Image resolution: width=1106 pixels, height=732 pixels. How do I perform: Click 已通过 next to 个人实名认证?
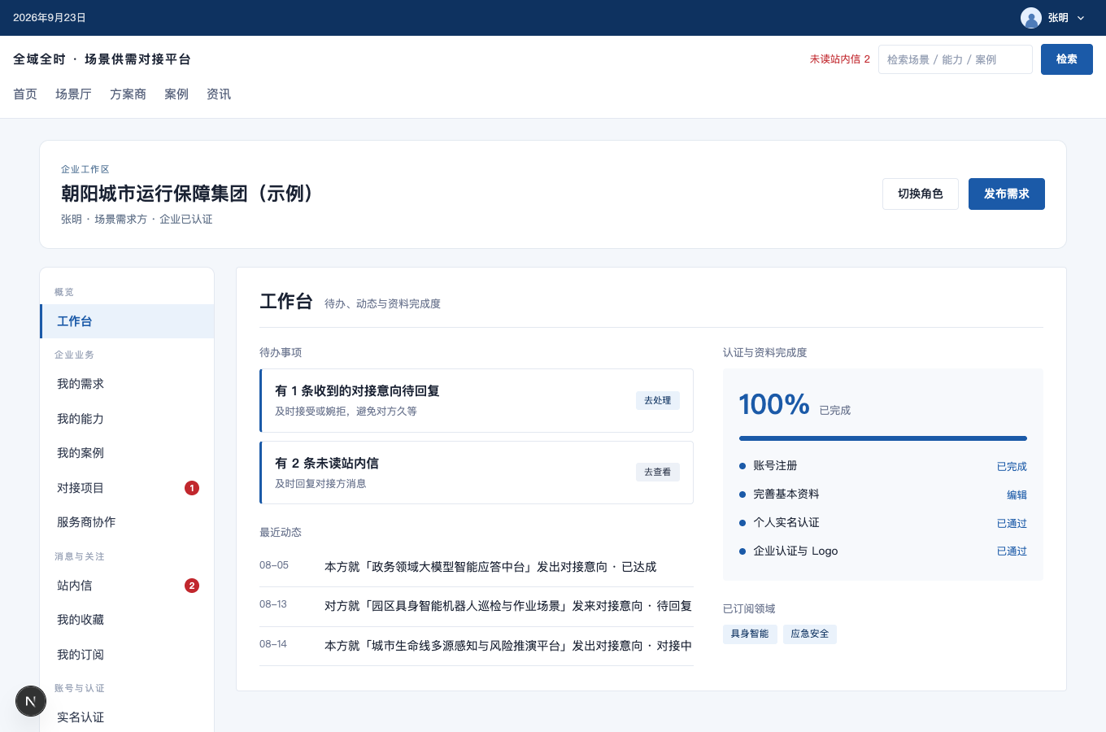[1012, 523]
